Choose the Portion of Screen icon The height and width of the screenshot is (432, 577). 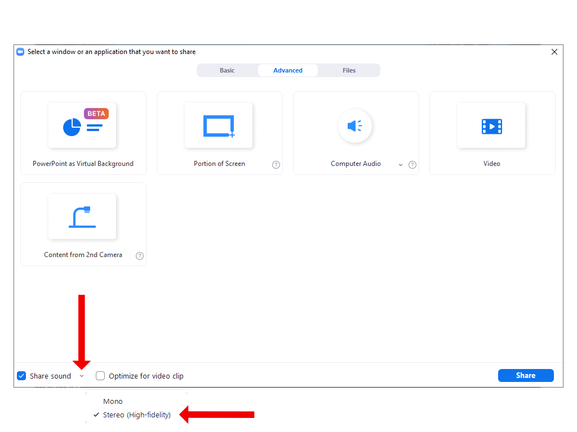click(219, 126)
